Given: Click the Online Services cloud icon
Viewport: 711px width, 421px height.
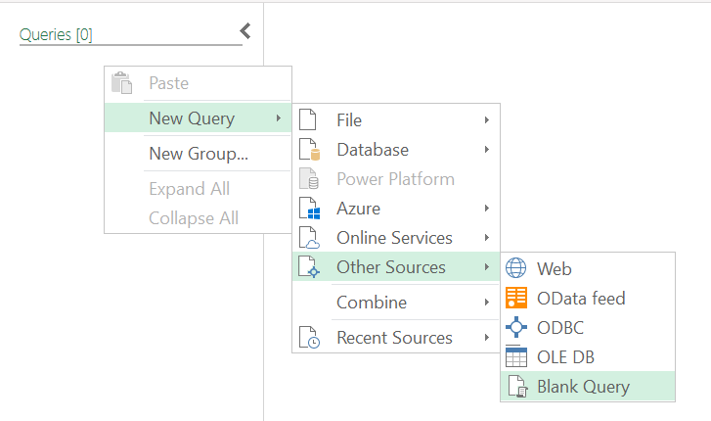Looking at the screenshot, I should pos(309,238).
